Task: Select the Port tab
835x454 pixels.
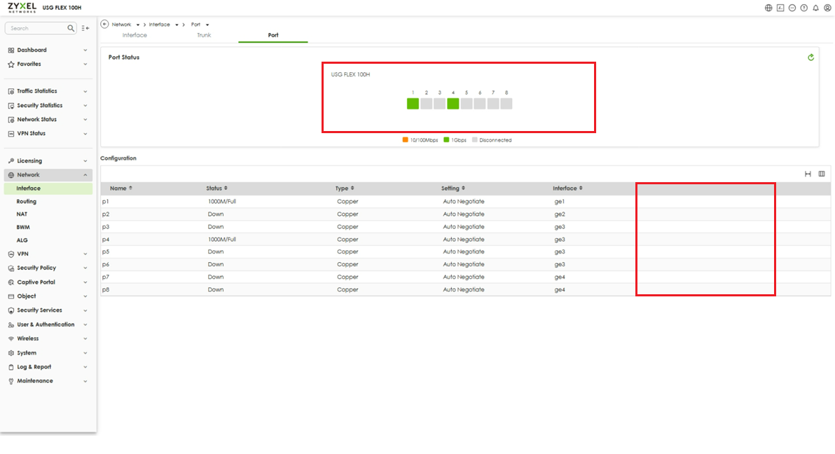Action: coord(273,35)
